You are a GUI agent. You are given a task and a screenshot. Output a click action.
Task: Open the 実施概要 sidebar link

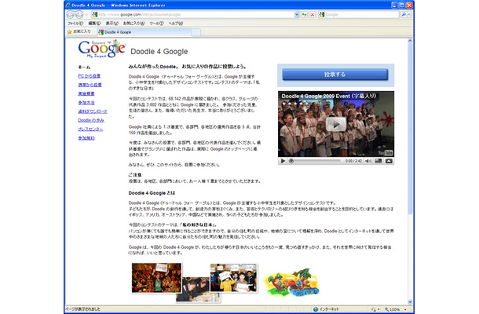coord(86,93)
